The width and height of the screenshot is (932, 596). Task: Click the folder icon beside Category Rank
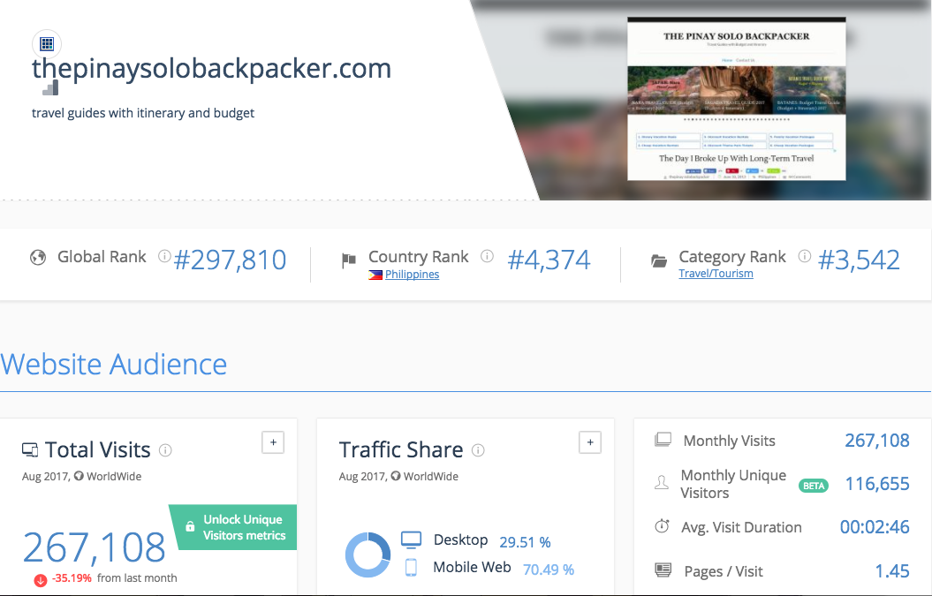pyautogui.click(x=658, y=260)
